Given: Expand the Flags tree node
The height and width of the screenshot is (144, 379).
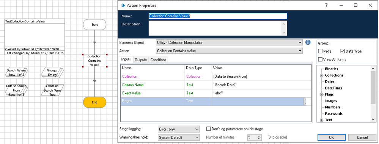Looking at the screenshot, I should tap(321, 94).
